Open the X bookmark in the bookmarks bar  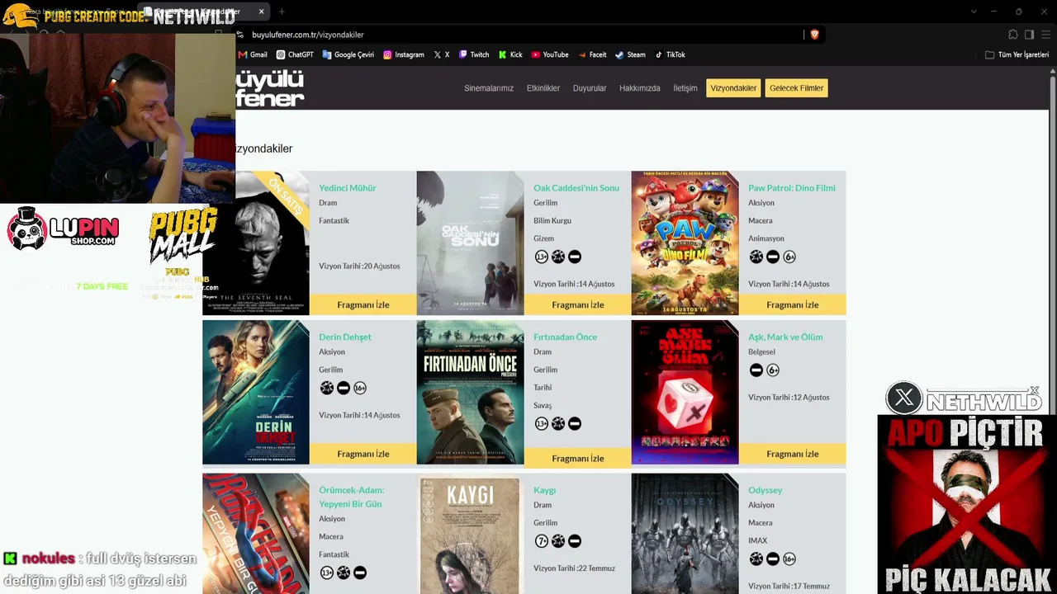[x=442, y=54]
